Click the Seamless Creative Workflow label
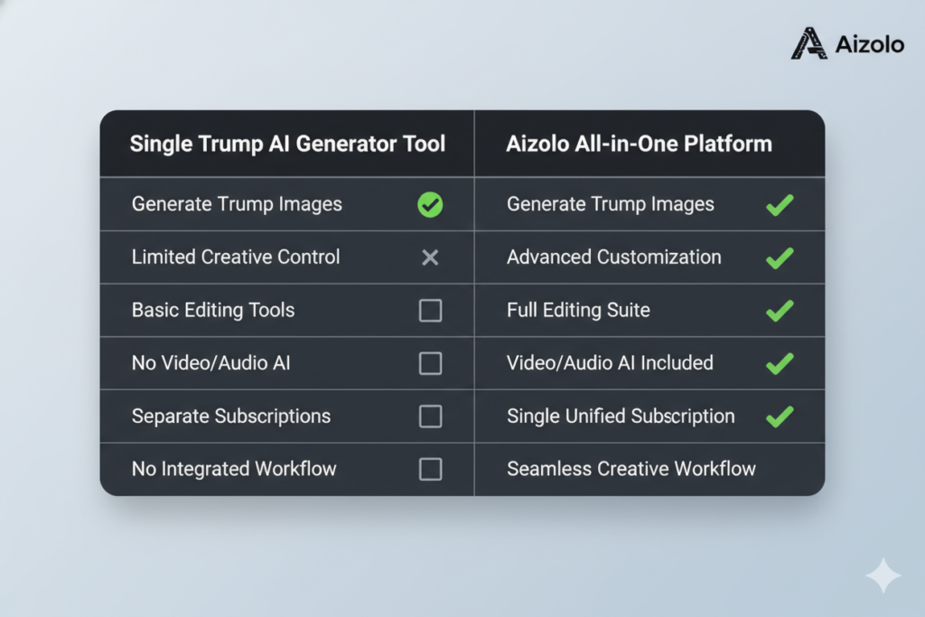The height and width of the screenshot is (617, 925). [631, 469]
